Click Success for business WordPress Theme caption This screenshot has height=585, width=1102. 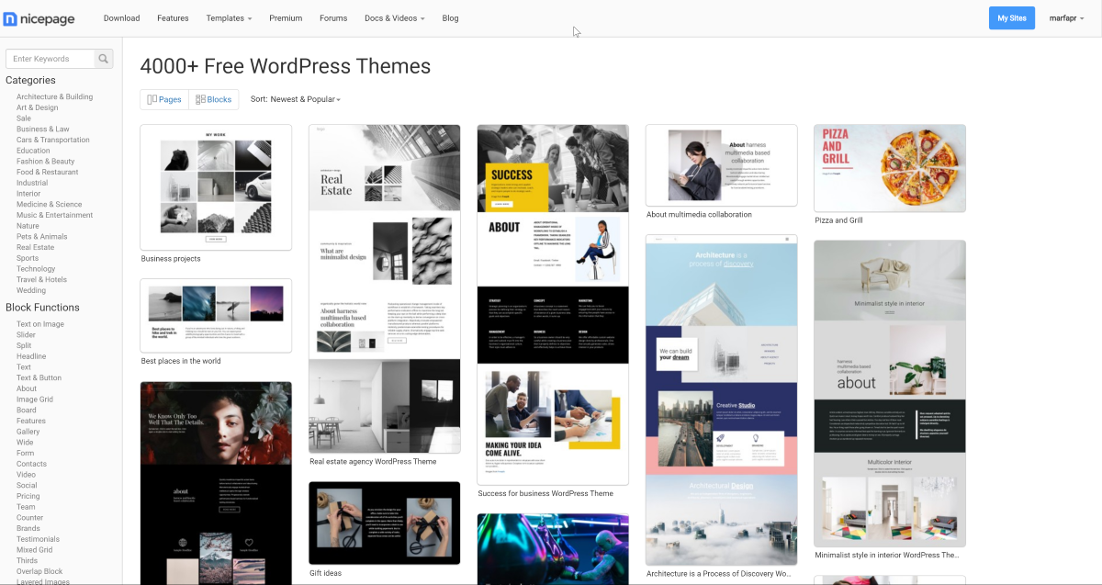click(x=545, y=493)
